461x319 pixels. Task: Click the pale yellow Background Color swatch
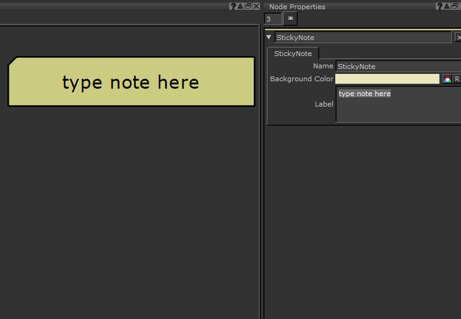point(387,79)
